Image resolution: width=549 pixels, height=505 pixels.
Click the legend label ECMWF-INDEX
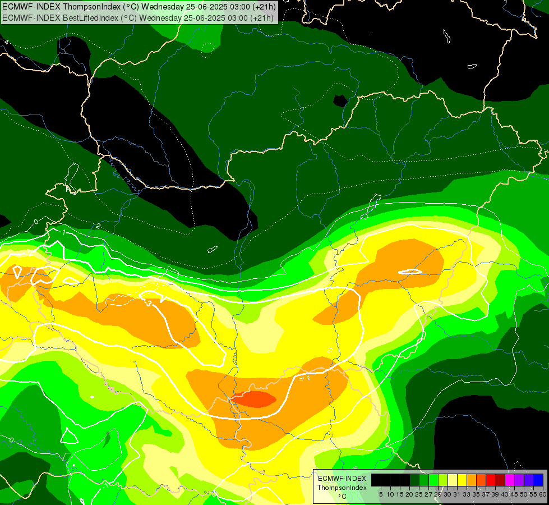click(x=342, y=479)
